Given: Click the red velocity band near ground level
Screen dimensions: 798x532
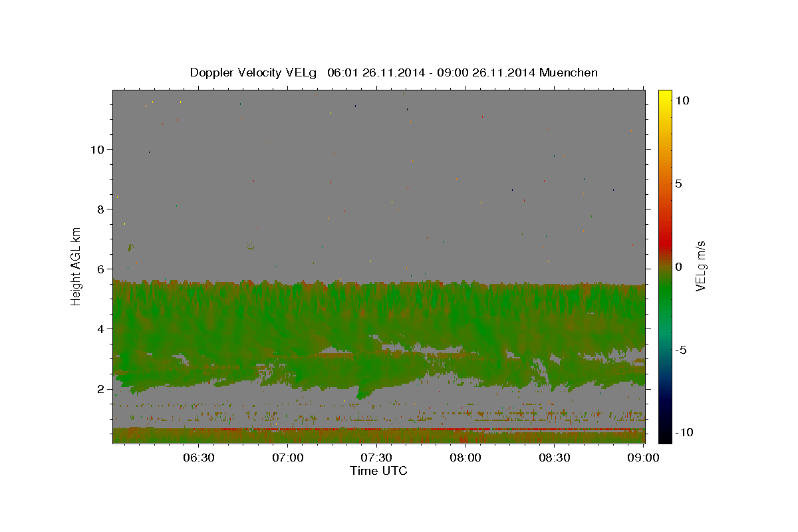Looking at the screenshot, I should 426,430.
